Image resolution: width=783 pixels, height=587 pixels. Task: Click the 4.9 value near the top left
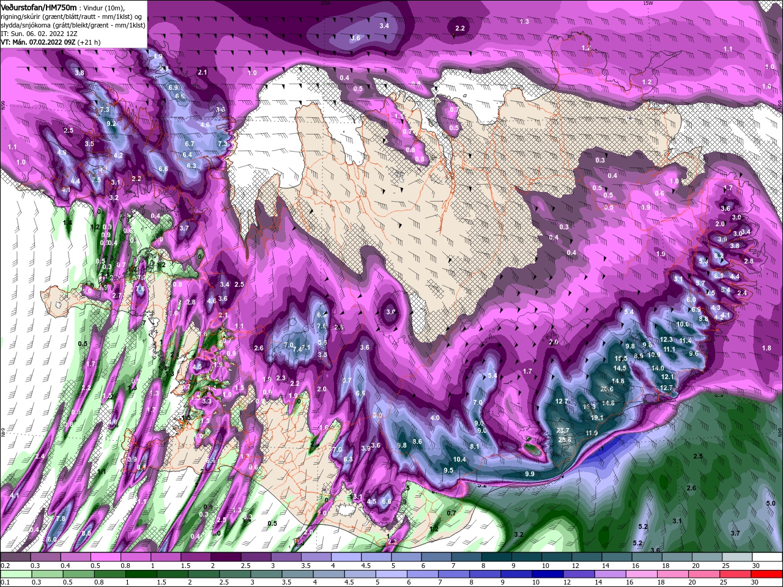pyautogui.click(x=158, y=56)
